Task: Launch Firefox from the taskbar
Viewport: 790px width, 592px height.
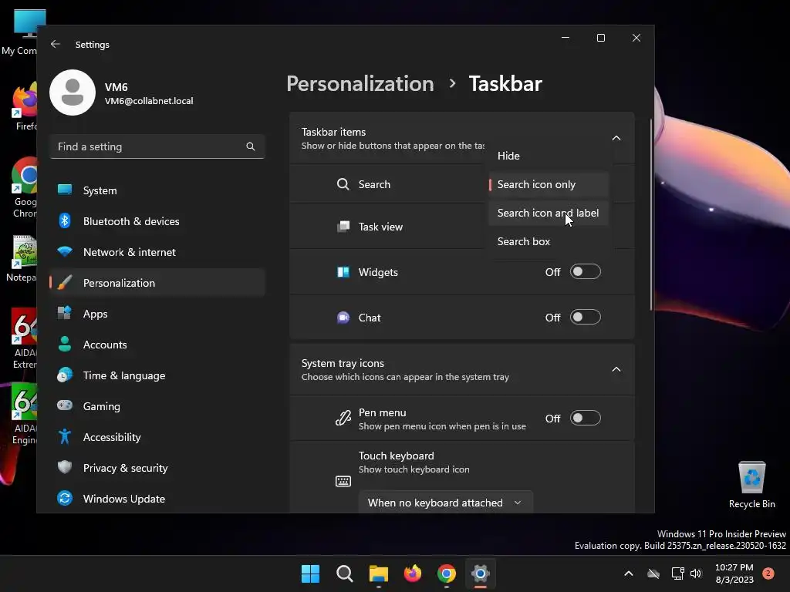Action: point(413,573)
